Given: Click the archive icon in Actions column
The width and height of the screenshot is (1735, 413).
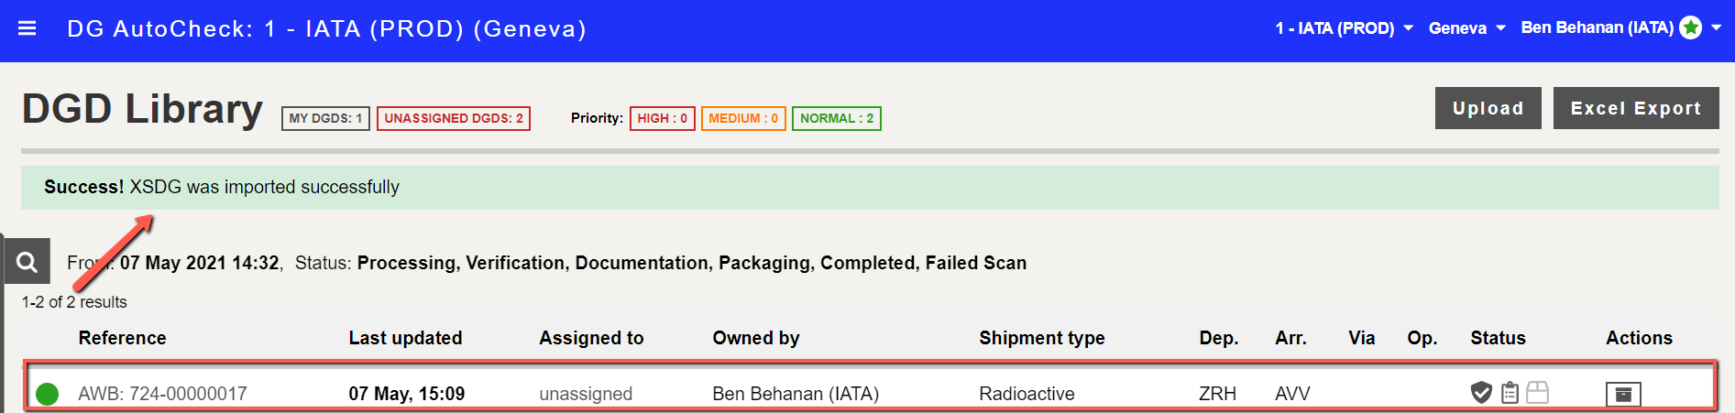Looking at the screenshot, I should (x=1623, y=394).
